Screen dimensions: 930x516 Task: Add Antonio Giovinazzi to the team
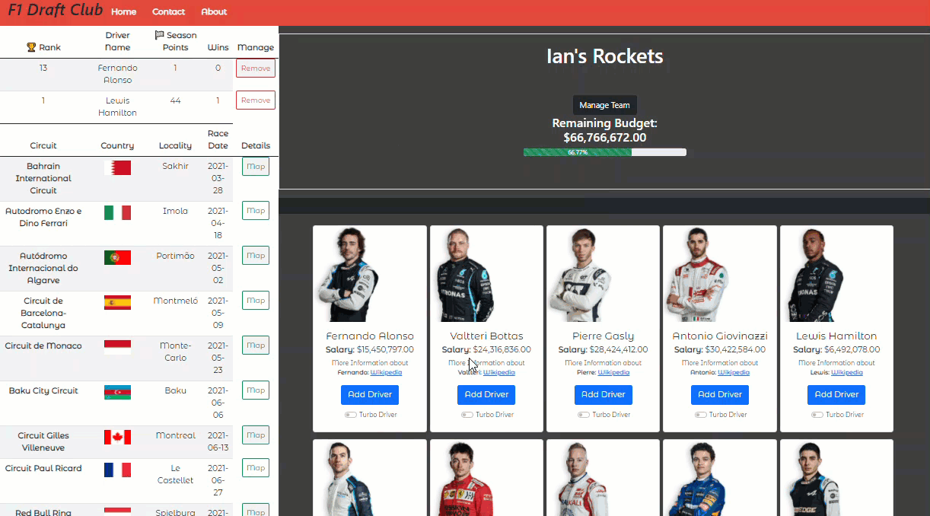(720, 394)
